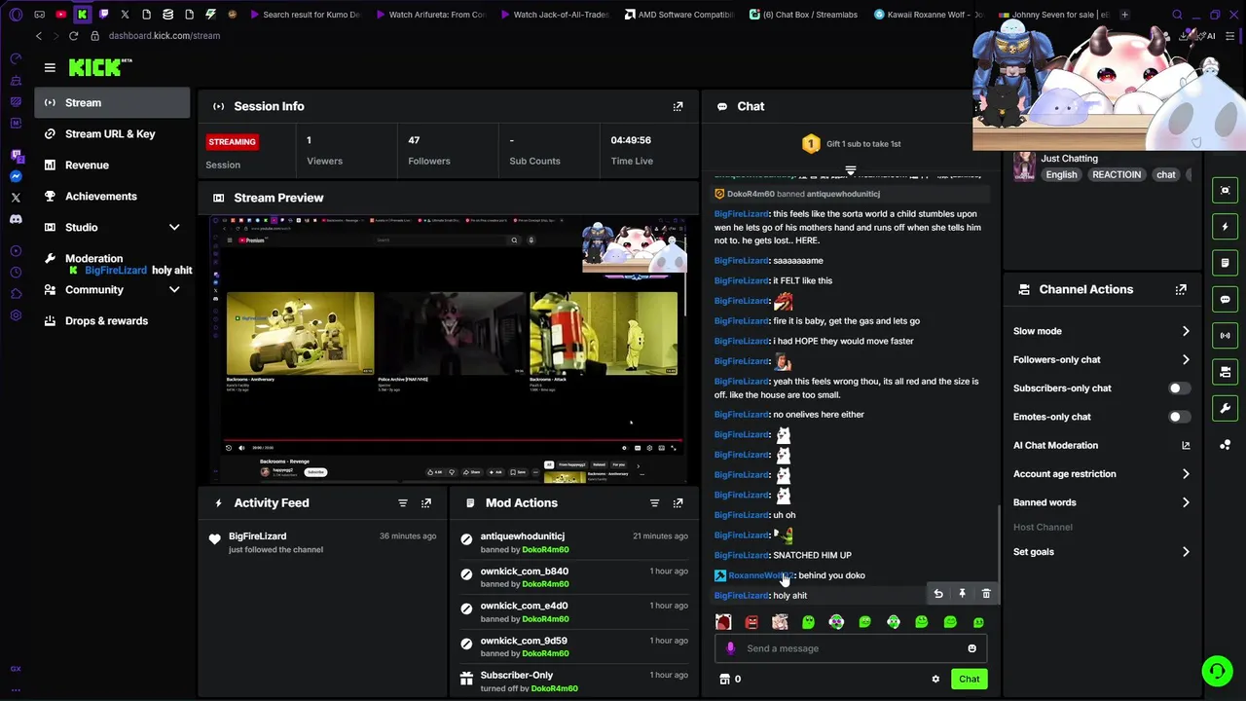Click the green Chat send button

[x=970, y=680]
